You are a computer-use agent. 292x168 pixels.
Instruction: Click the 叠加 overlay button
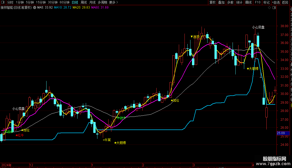[221, 2]
